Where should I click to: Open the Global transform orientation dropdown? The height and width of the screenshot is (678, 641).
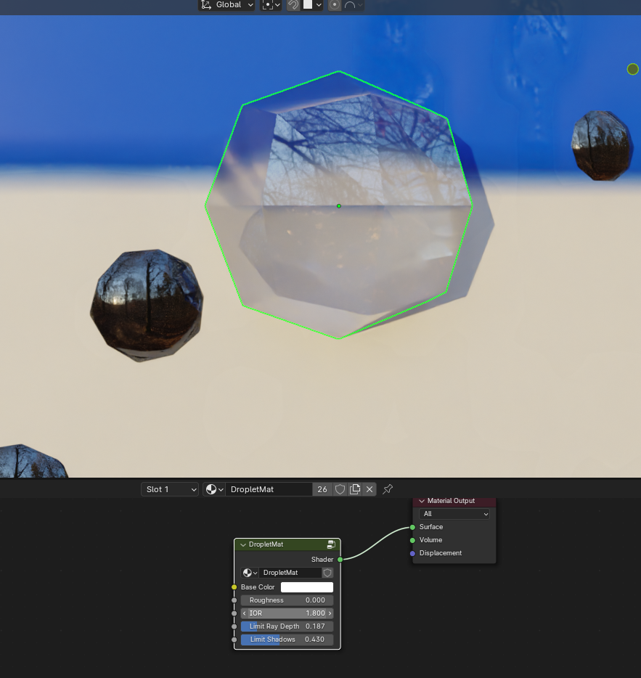point(226,5)
